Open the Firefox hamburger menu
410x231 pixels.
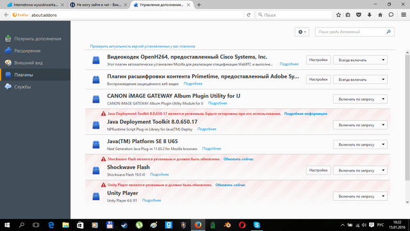coord(404,15)
